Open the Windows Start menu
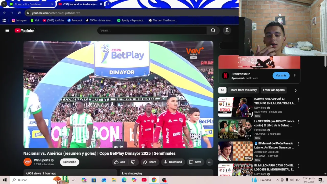Screen dimensions: 327x184 pyautogui.click(x=5, y=180)
